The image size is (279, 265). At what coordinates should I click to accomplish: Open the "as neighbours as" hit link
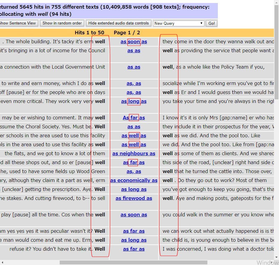(134, 154)
